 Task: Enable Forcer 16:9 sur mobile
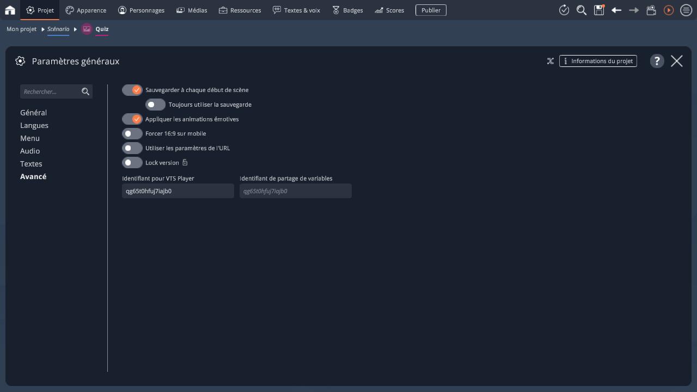(x=132, y=133)
